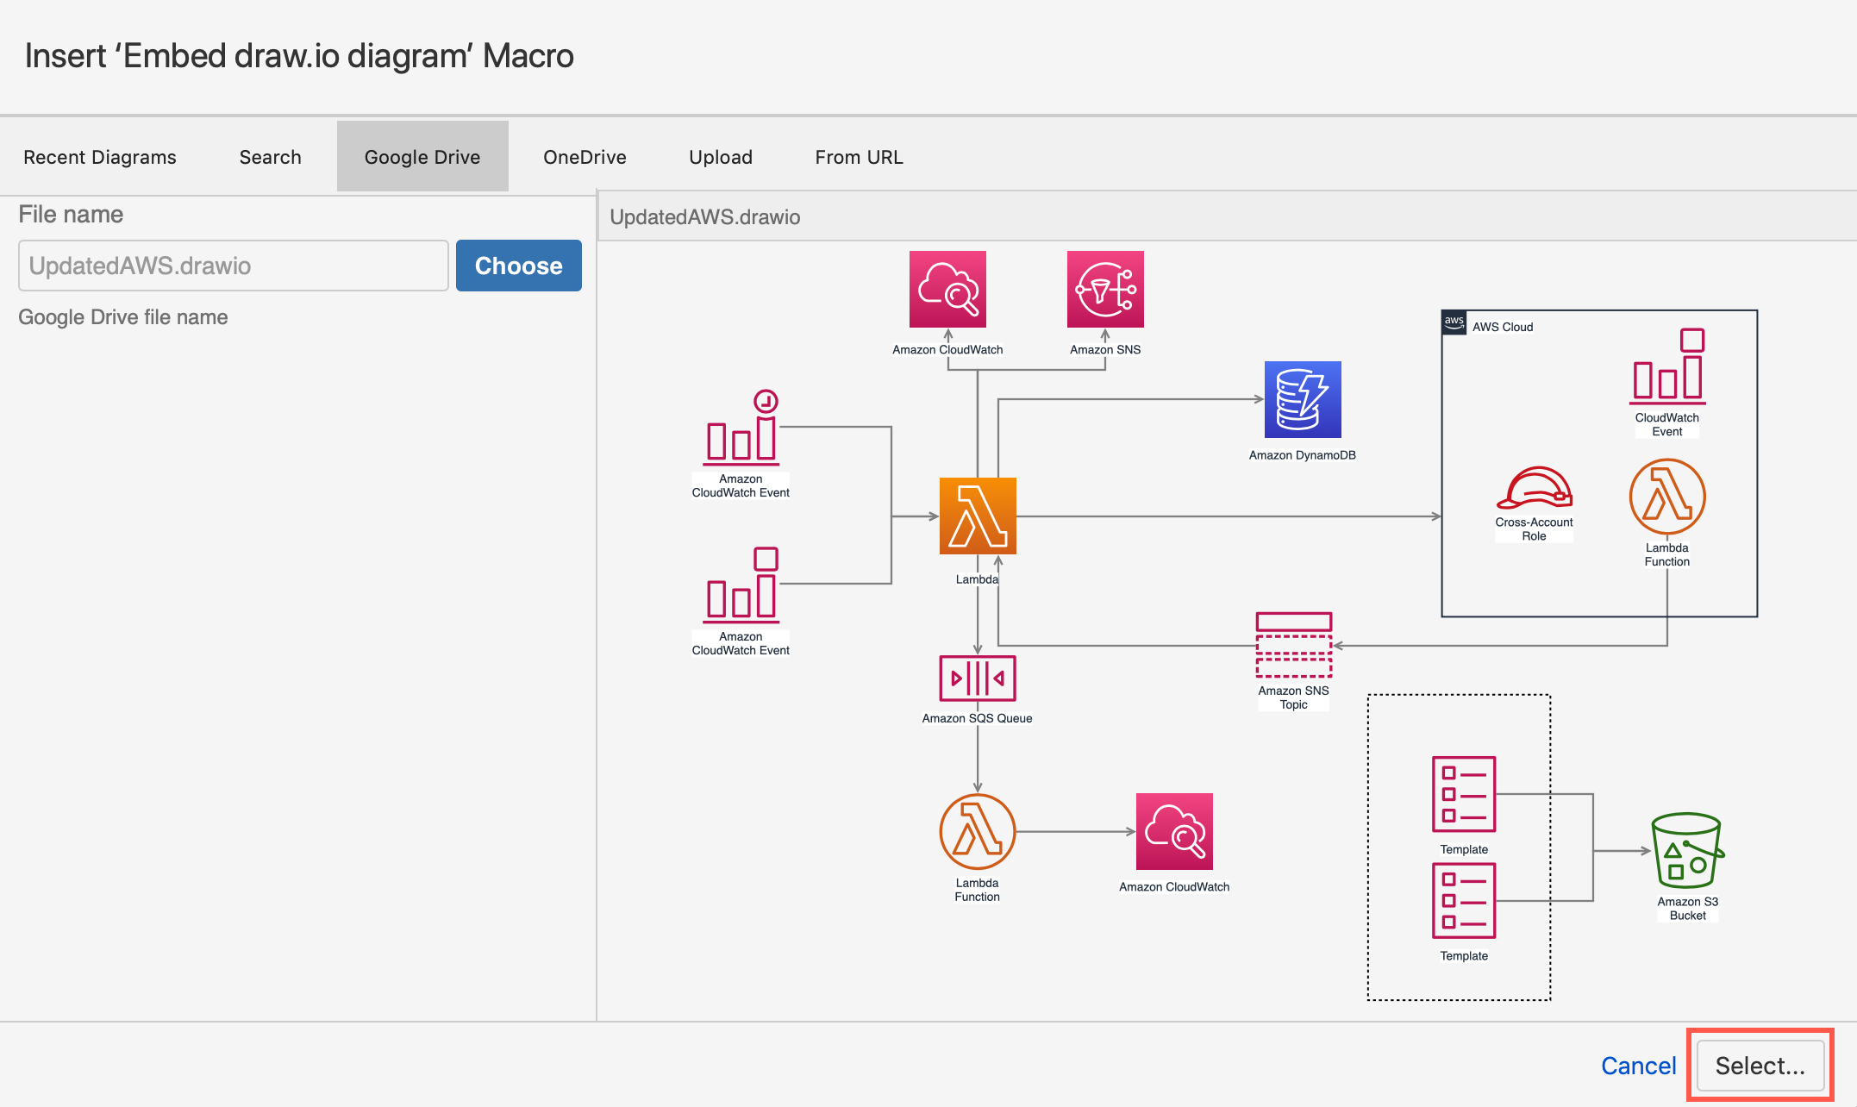Switch to the OneDrive tab
Screen dimensions: 1857x1107
coord(584,156)
